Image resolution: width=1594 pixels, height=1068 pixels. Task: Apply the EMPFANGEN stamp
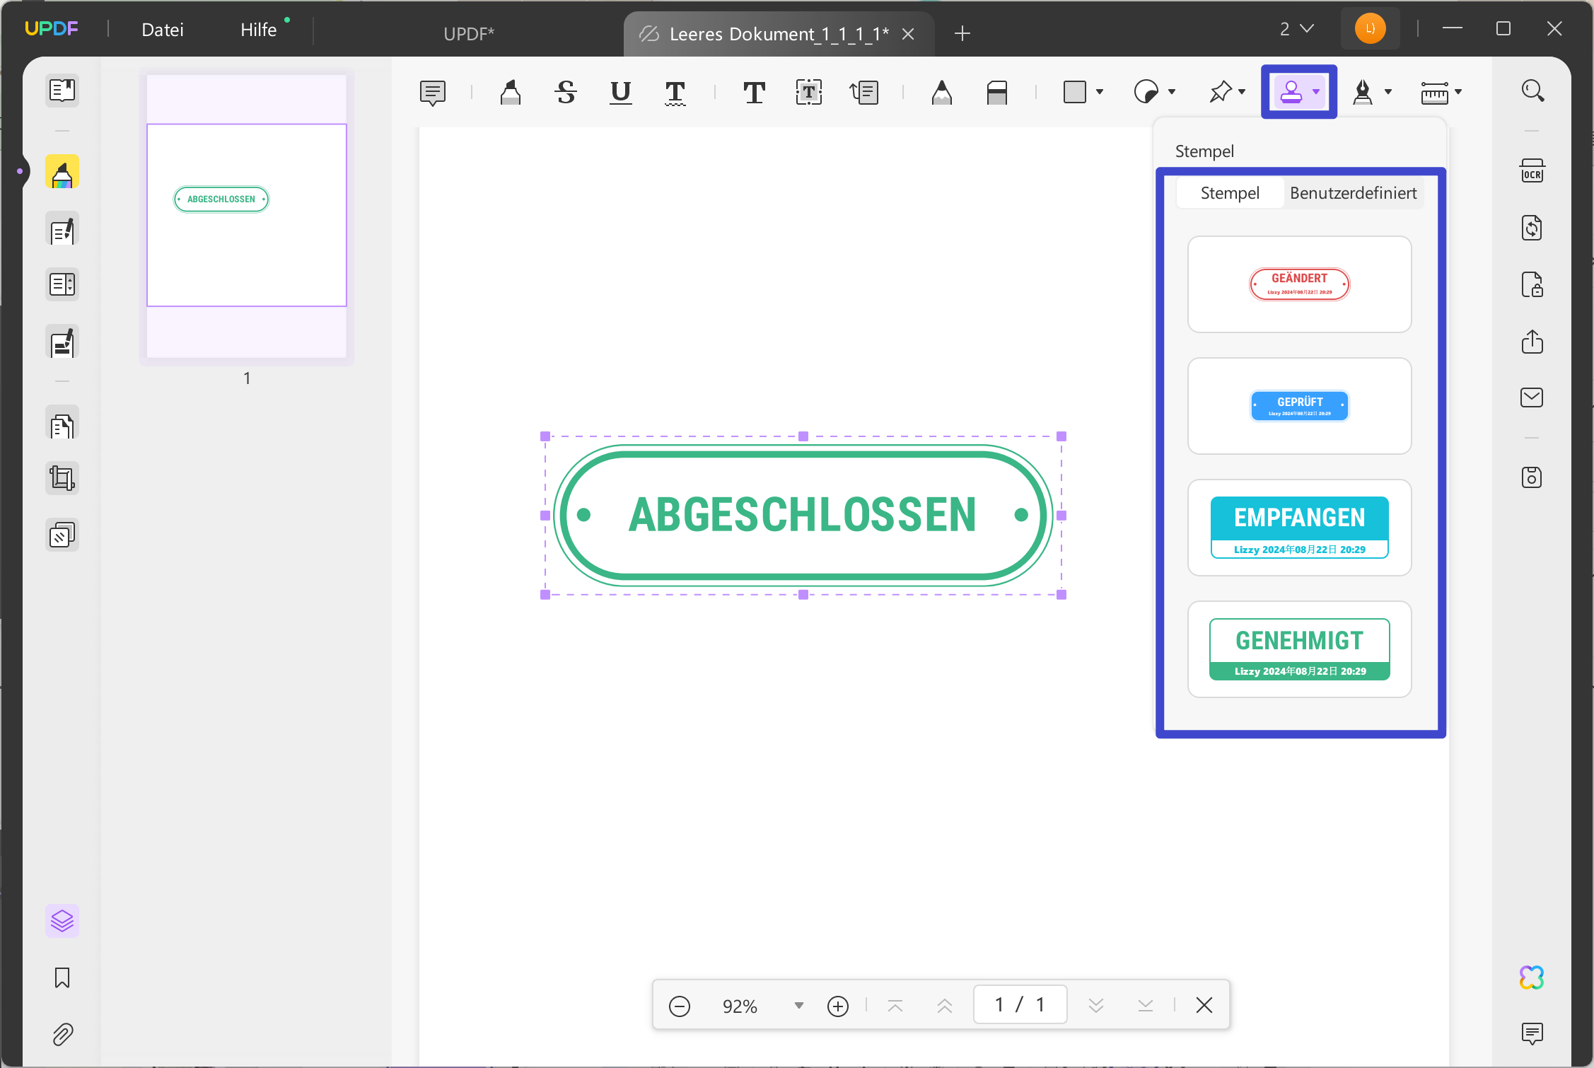[1299, 528]
